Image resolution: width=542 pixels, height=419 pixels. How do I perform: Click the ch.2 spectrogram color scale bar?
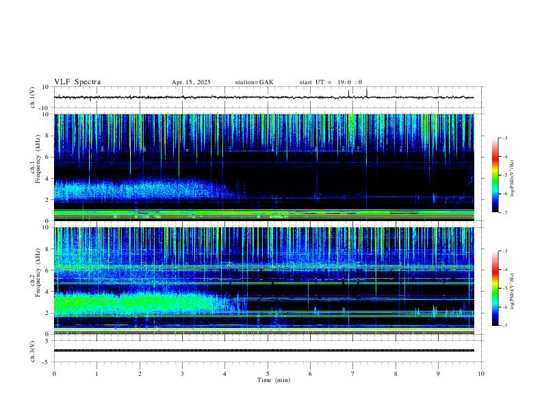coord(495,288)
